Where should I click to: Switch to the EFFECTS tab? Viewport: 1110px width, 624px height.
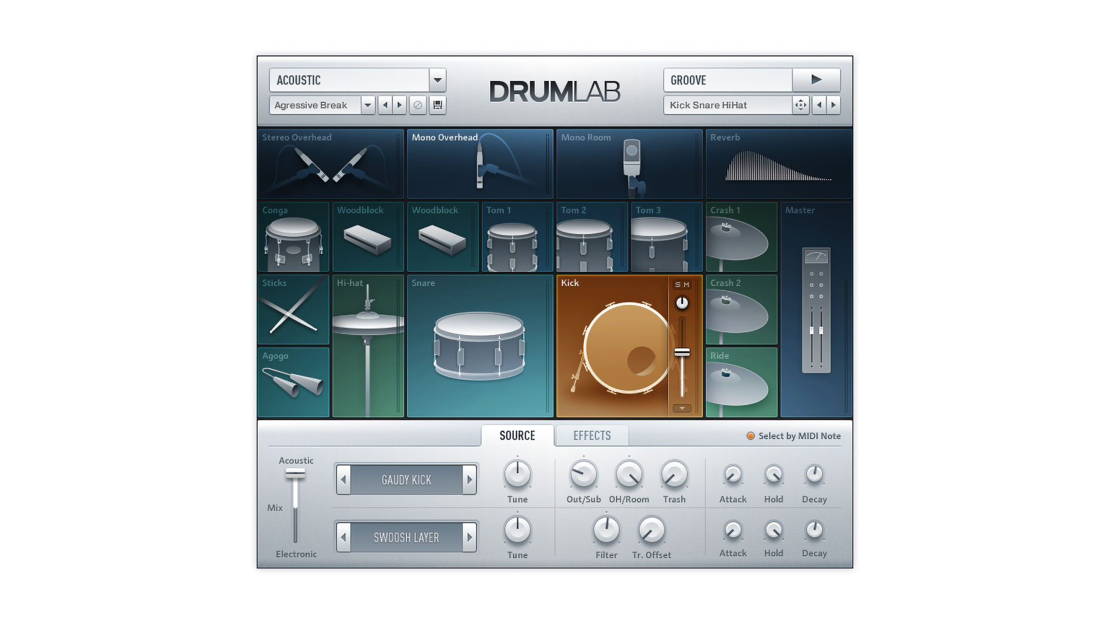(591, 436)
